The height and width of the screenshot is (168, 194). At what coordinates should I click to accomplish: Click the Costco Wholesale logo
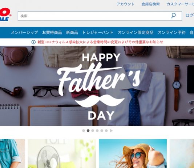coord(5,15)
